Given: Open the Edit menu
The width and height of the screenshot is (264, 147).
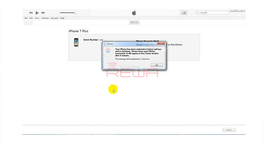Looking at the screenshot, I should (31, 18).
